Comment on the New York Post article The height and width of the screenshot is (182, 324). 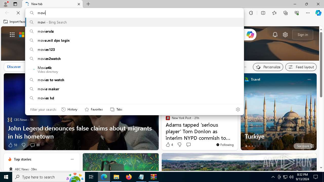tap(189, 145)
